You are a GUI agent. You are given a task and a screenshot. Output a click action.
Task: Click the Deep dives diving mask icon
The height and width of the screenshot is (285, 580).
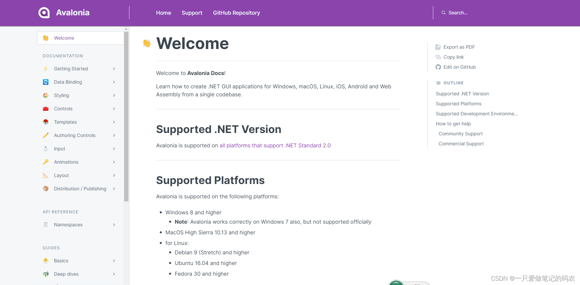46,274
